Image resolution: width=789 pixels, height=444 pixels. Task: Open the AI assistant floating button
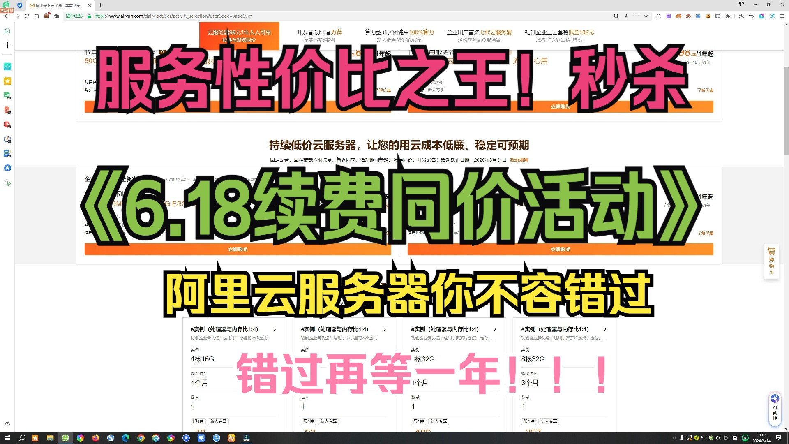tap(775, 409)
